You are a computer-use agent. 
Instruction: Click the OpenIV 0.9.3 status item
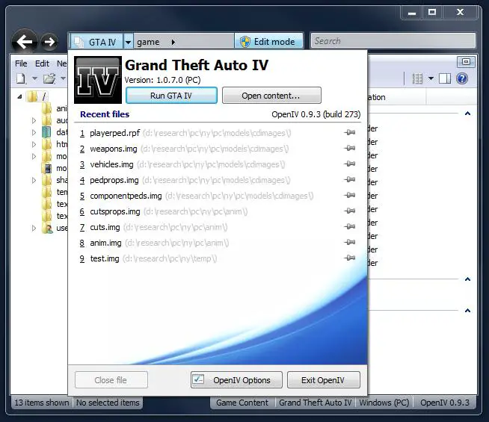pos(445,403)
